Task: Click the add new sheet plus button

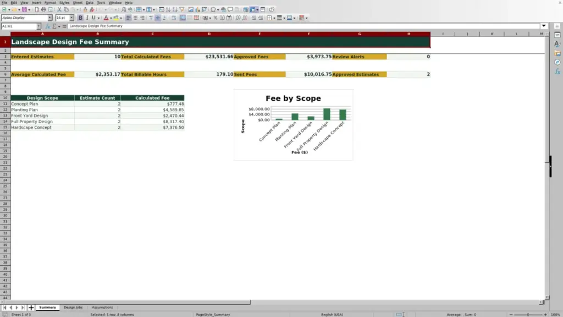Action: pos(31,307)
